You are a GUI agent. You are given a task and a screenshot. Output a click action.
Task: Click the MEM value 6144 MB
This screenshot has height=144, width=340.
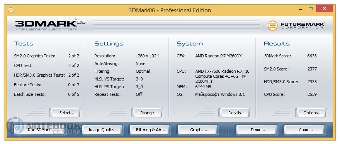203,87
